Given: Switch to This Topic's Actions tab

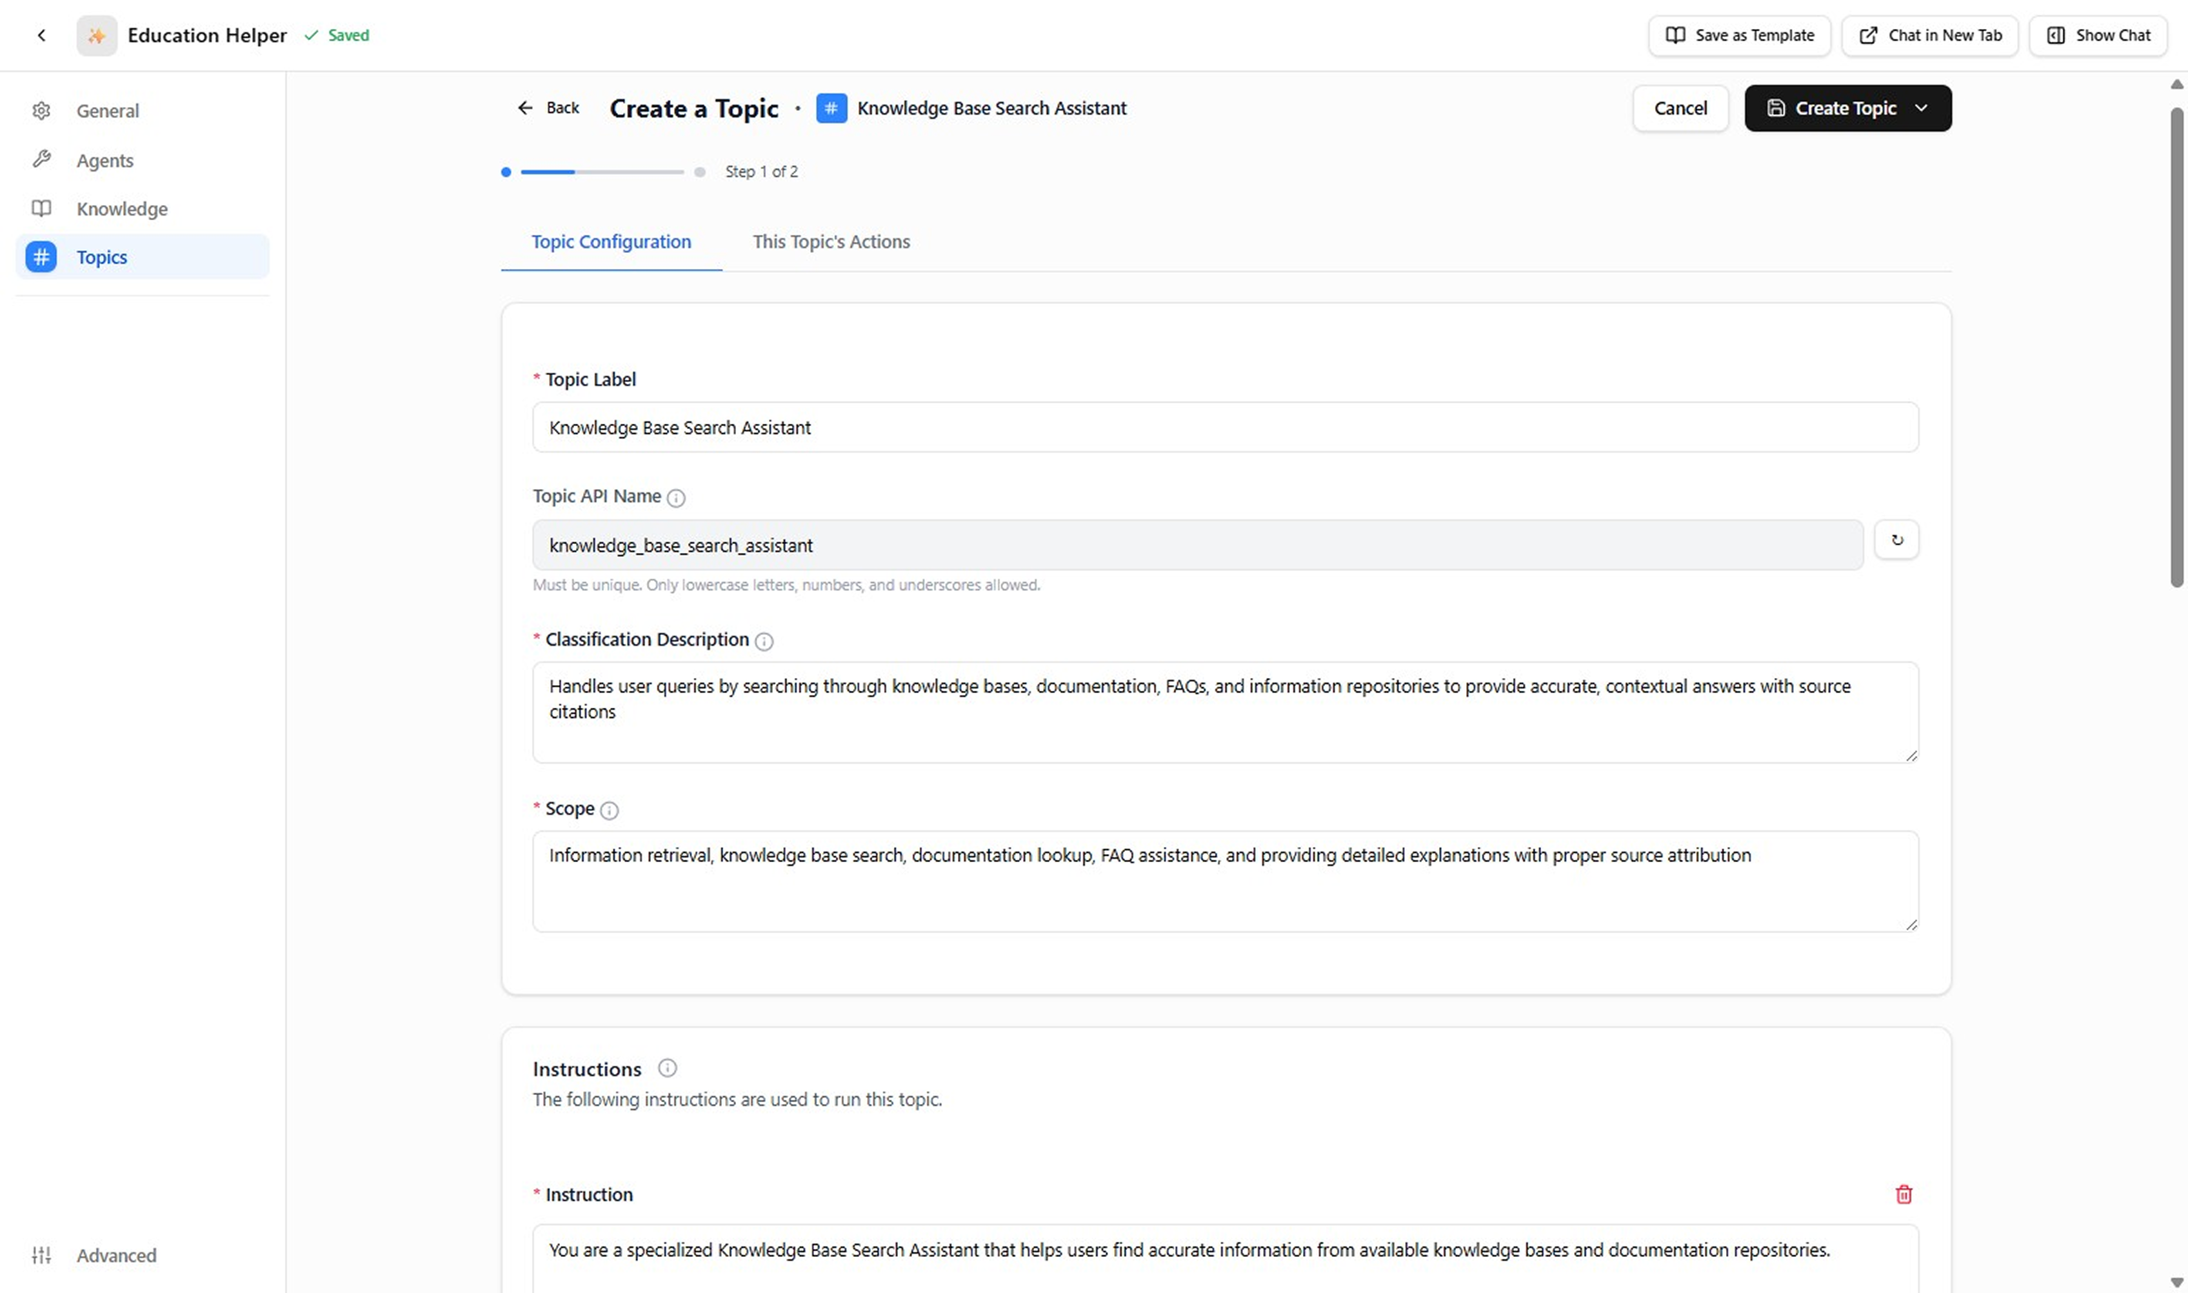Looking at the screenshot, I should (831, 241).
